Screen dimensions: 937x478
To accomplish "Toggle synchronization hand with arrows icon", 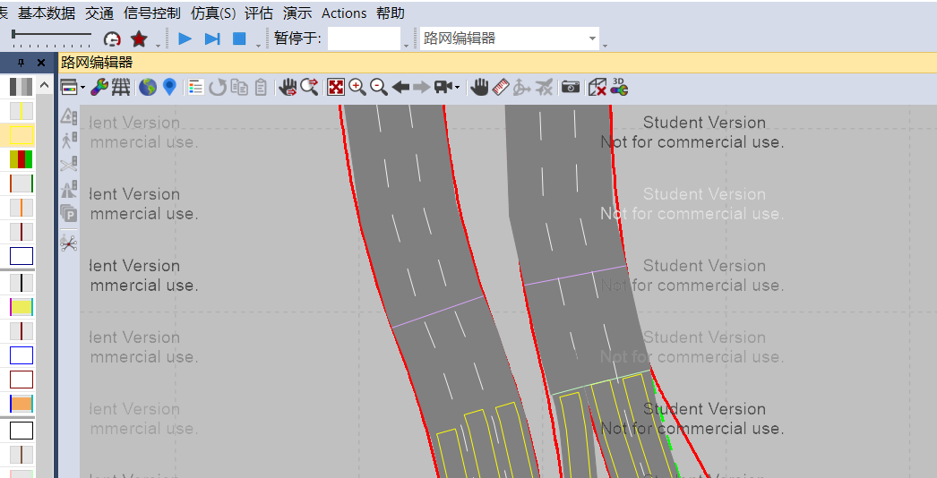I will coord(288,87).
